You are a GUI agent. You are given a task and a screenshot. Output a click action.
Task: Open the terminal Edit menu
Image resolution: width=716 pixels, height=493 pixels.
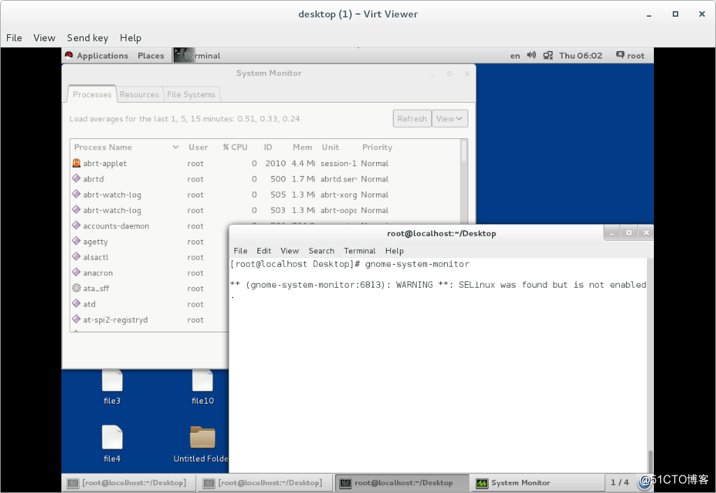264,251
